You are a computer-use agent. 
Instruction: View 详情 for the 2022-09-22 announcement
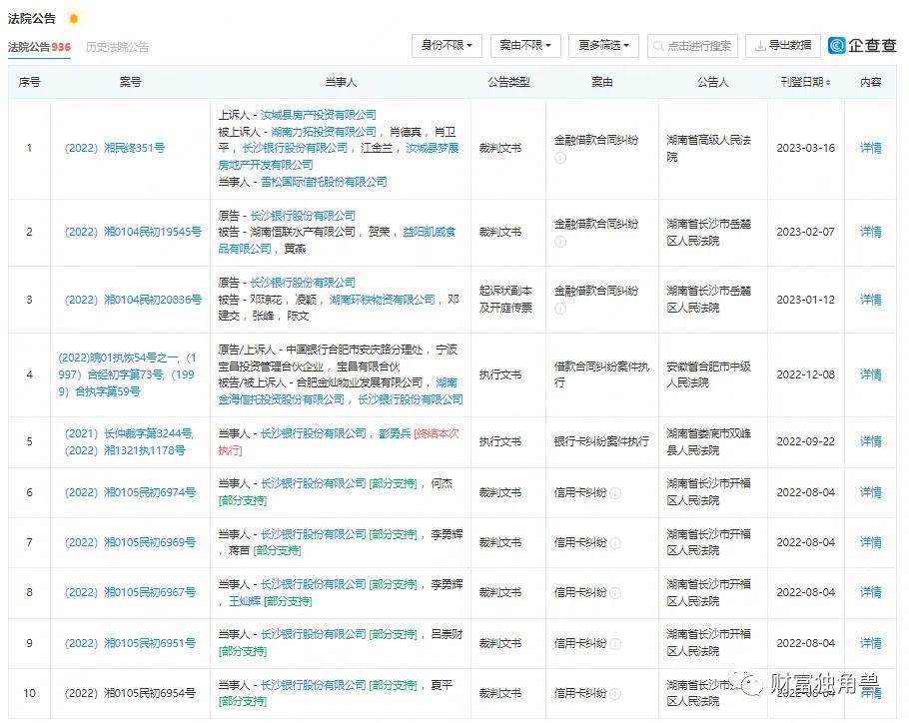[x=870, y=441]
